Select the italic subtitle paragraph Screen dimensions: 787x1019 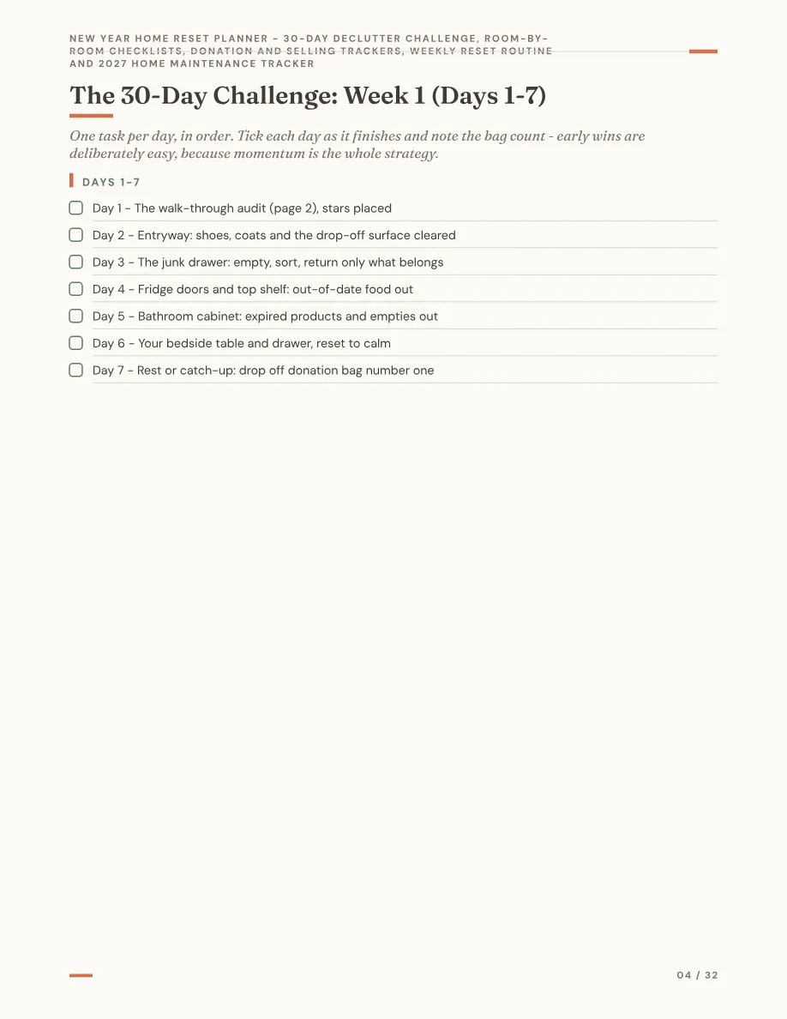pyautogui.click(x=357, y=144)
